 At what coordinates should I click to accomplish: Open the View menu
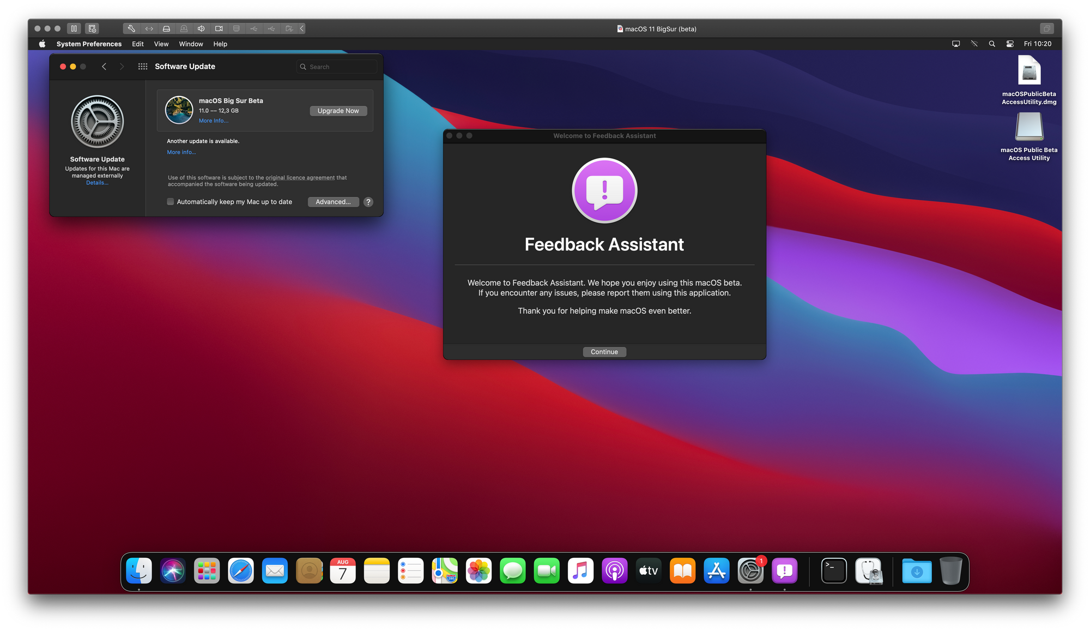pos(161,44)
